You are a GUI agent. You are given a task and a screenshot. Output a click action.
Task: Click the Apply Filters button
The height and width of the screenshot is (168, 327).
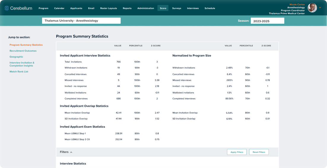[237, 152]
